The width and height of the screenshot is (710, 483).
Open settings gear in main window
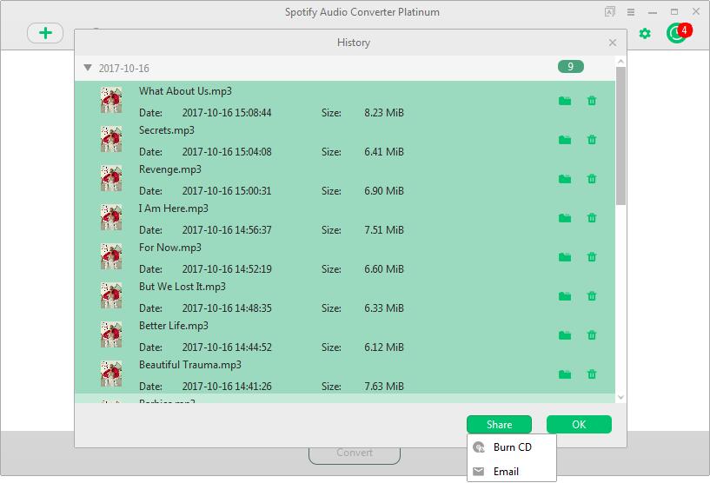pyautogui.click(x=645, y=33)
